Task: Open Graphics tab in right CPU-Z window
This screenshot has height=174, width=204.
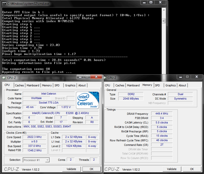Action: pyautogui.click(x=171, y=85)
